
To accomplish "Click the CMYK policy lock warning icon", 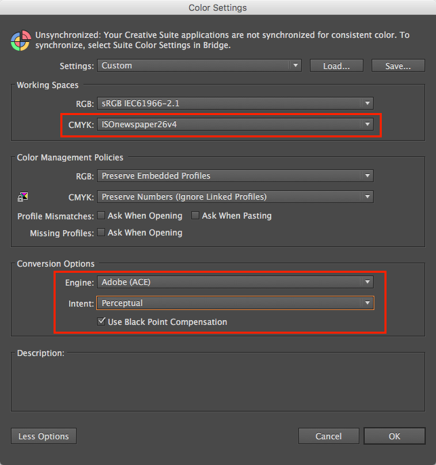I will pos(22,196).
